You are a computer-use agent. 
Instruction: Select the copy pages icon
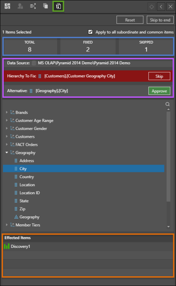46,6
